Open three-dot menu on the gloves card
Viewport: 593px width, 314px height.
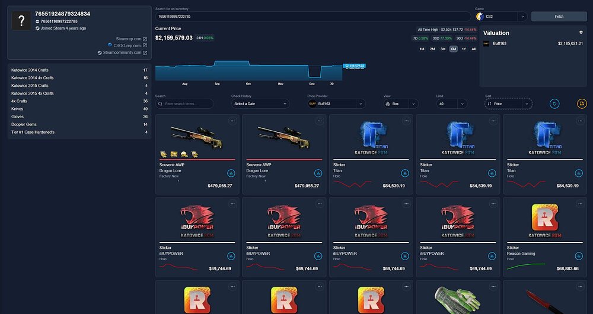(493, 286)
